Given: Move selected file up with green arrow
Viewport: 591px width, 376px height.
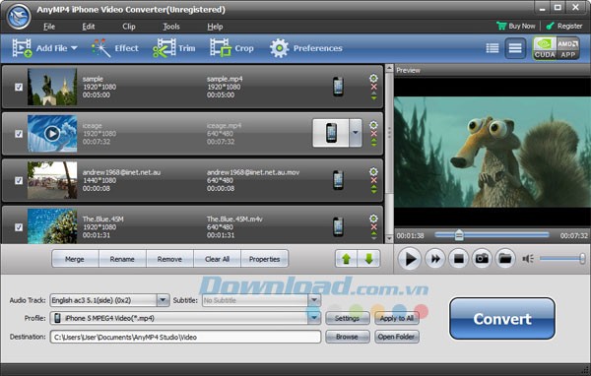Looking at the screenshot, I should click(x=346, y=259).
